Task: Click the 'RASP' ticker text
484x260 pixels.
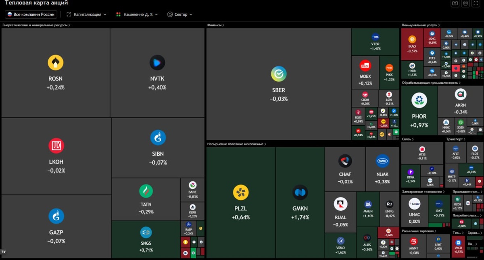Action: (189, 230)
